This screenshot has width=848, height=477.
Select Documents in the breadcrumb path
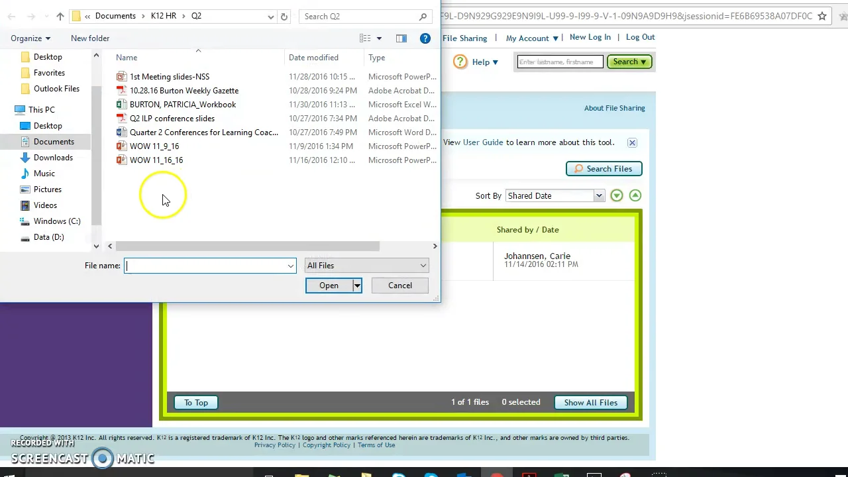pos(115,16)
